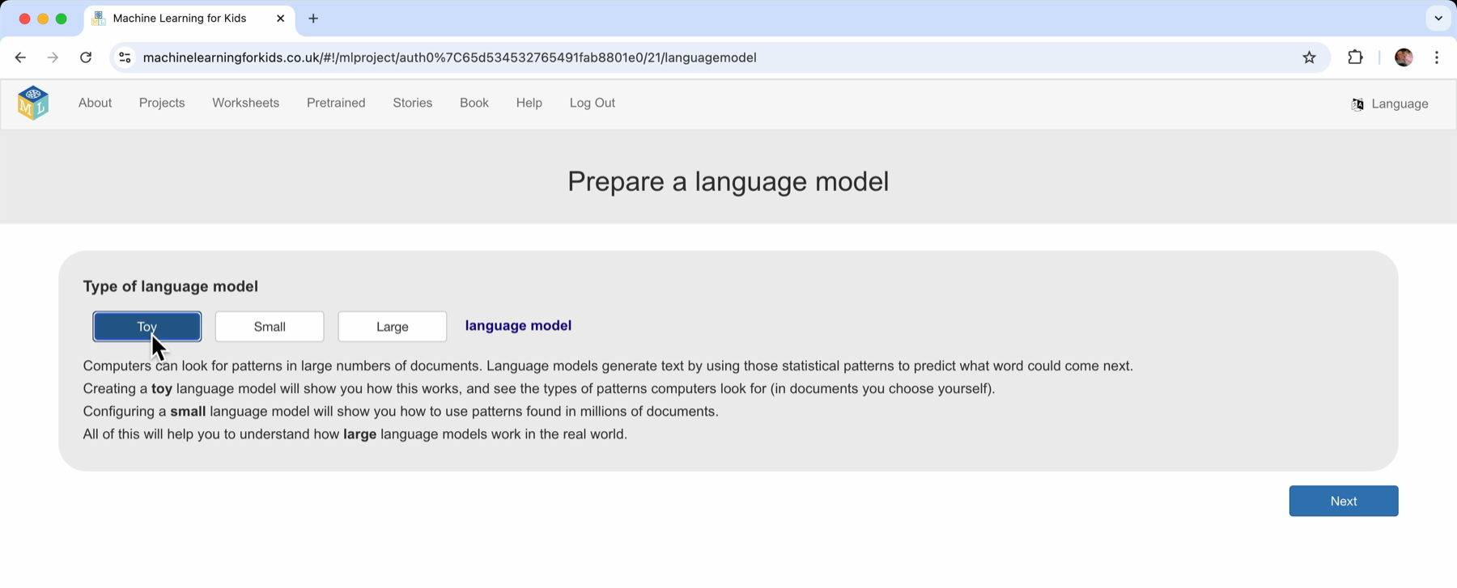
Task: Pick the Large language model option
Action: [x=392, y=327]
